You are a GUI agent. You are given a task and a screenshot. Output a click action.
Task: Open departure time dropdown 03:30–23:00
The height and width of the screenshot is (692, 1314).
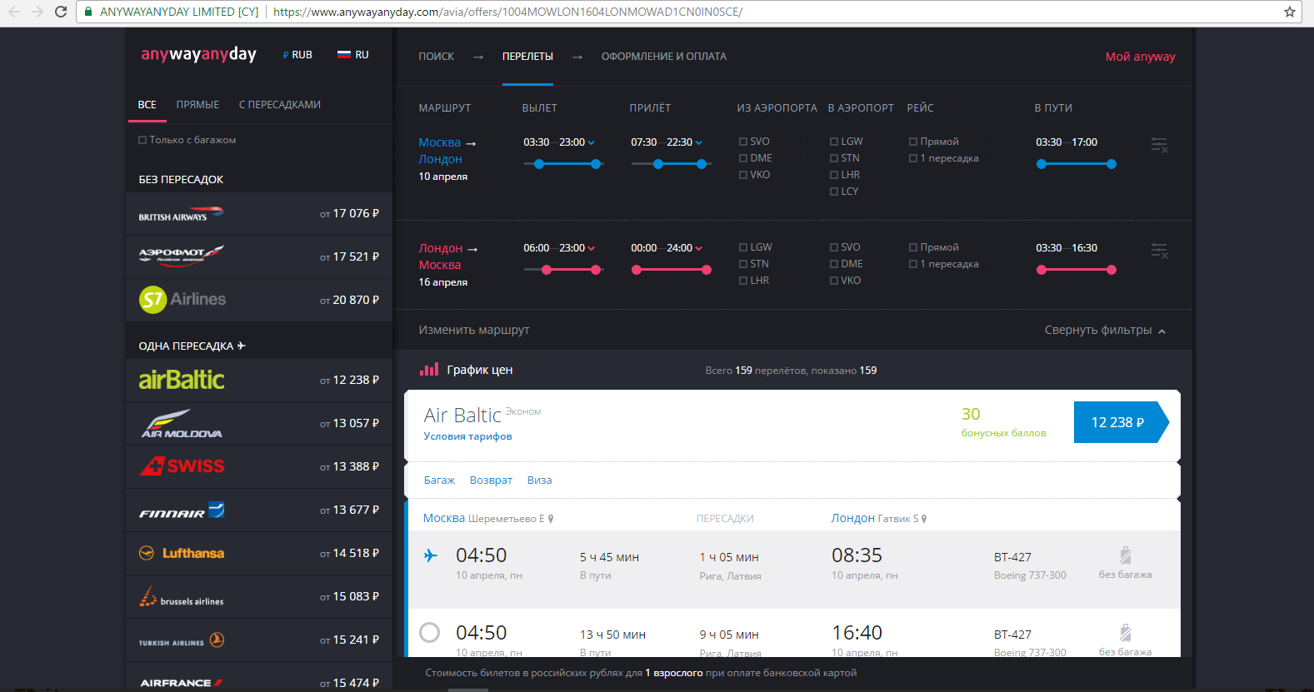pyautogui.click(x=559, y=142)
